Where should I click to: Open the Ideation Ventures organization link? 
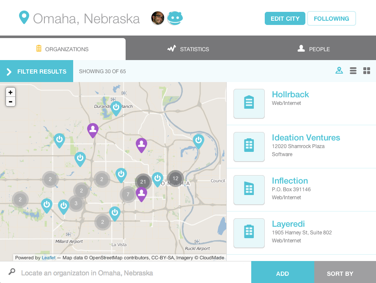click(x=306, y=137)
